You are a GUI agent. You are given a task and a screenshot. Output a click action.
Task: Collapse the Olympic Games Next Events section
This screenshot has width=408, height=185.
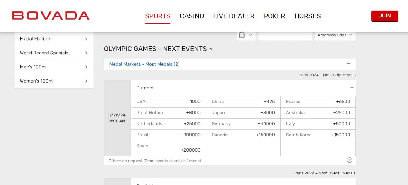(x=211, y=49)
